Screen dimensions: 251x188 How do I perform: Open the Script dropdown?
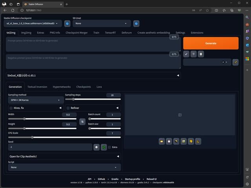[64, 167]
